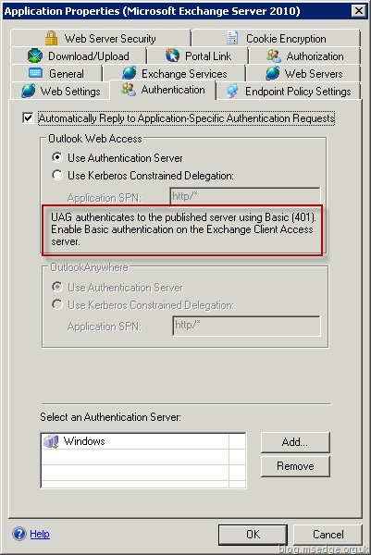This screenshot has width=371, height=555.
Task: Close the Application Properties dialog
Action: coord(359,11)
